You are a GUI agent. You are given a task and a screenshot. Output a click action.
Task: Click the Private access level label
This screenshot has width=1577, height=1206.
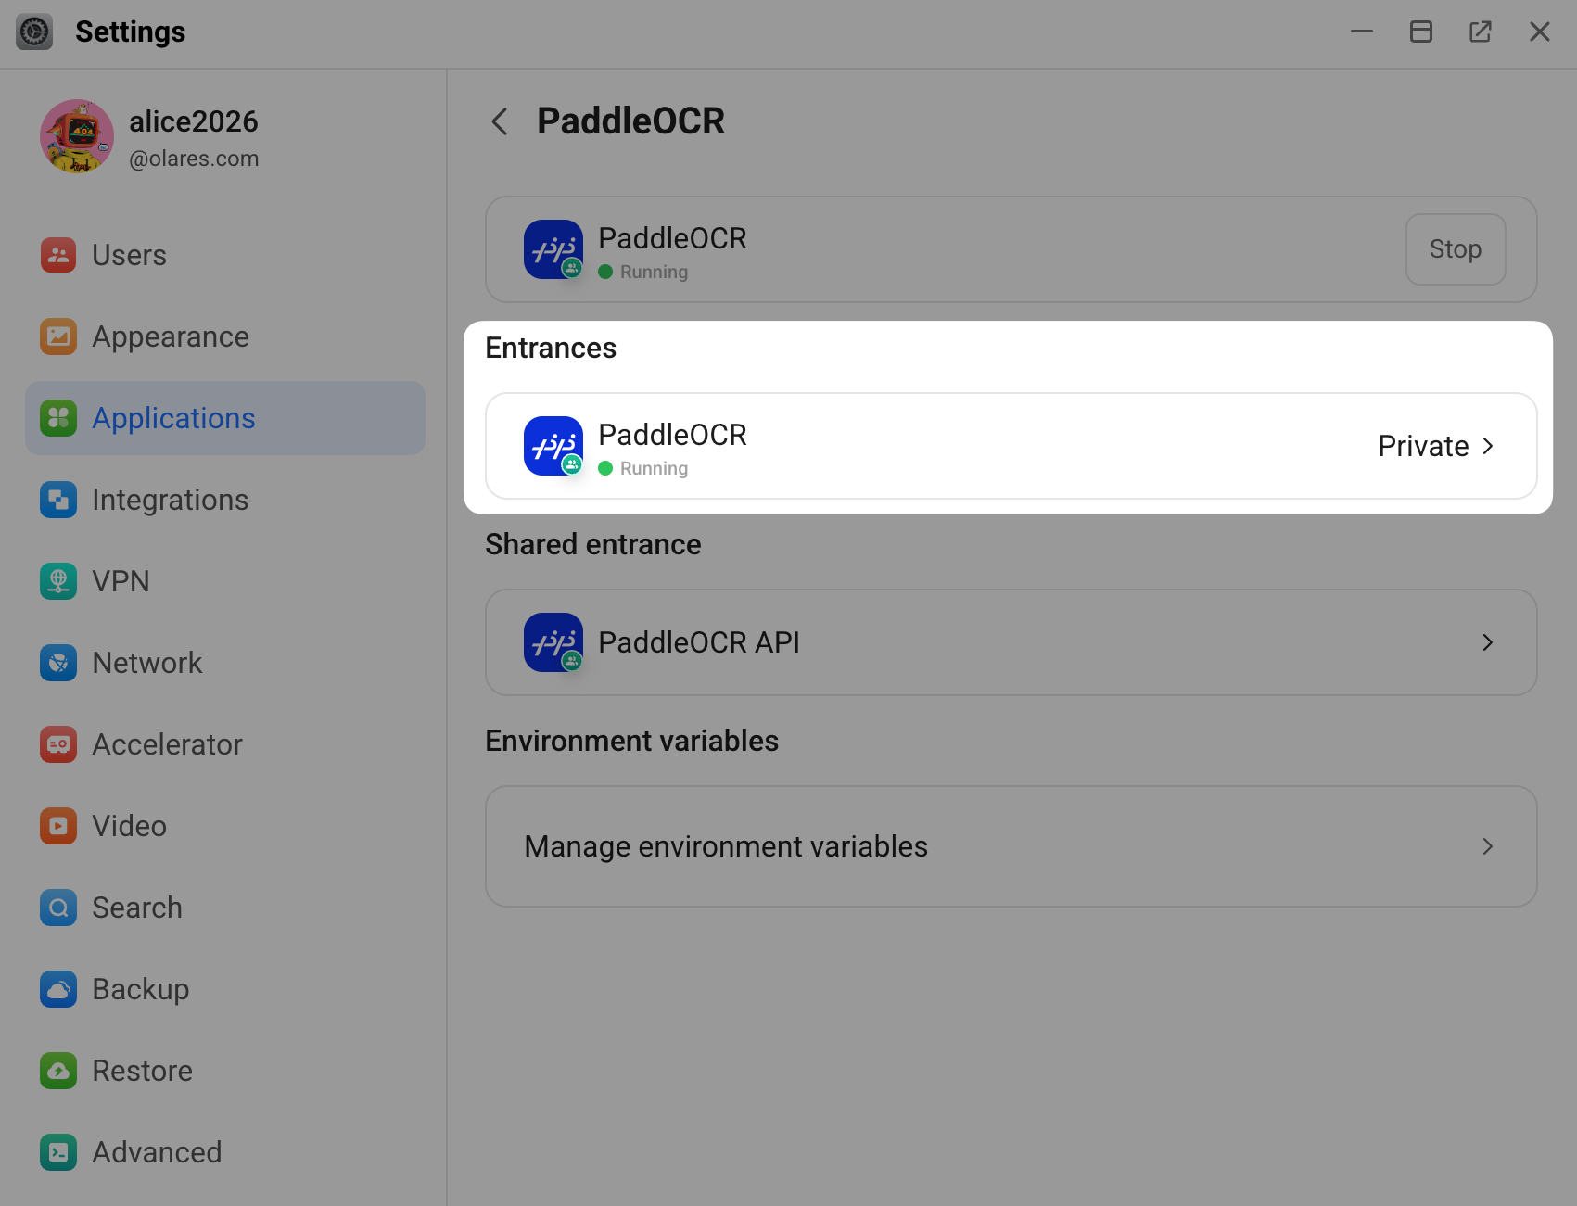[1423, 446]
